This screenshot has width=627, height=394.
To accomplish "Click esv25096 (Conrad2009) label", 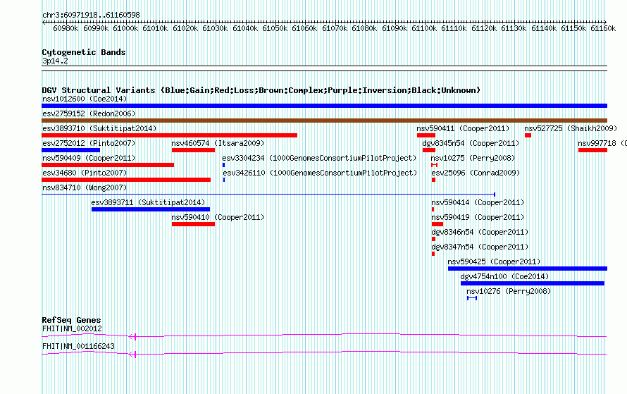I will pos(476,173).
